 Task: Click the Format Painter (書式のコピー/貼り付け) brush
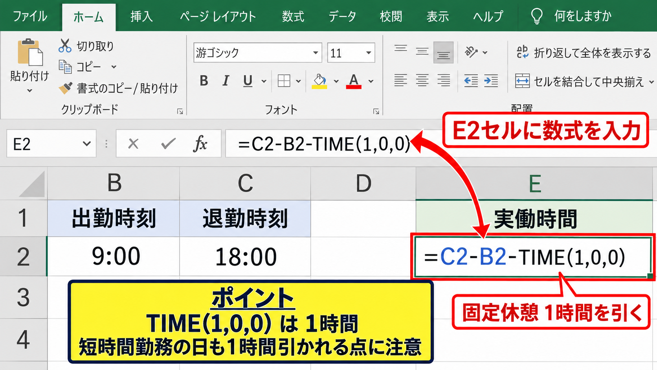point(65,88)
